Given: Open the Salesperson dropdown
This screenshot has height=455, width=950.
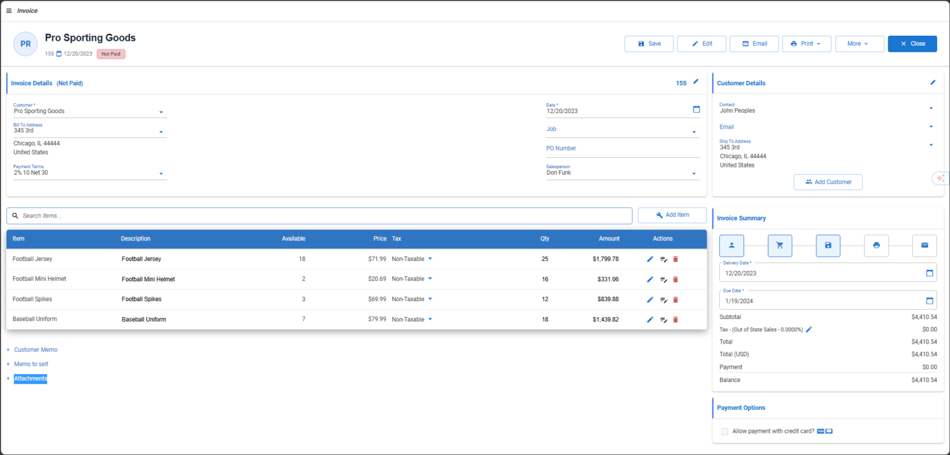Looking at the screenshot, I should [694, 174].
